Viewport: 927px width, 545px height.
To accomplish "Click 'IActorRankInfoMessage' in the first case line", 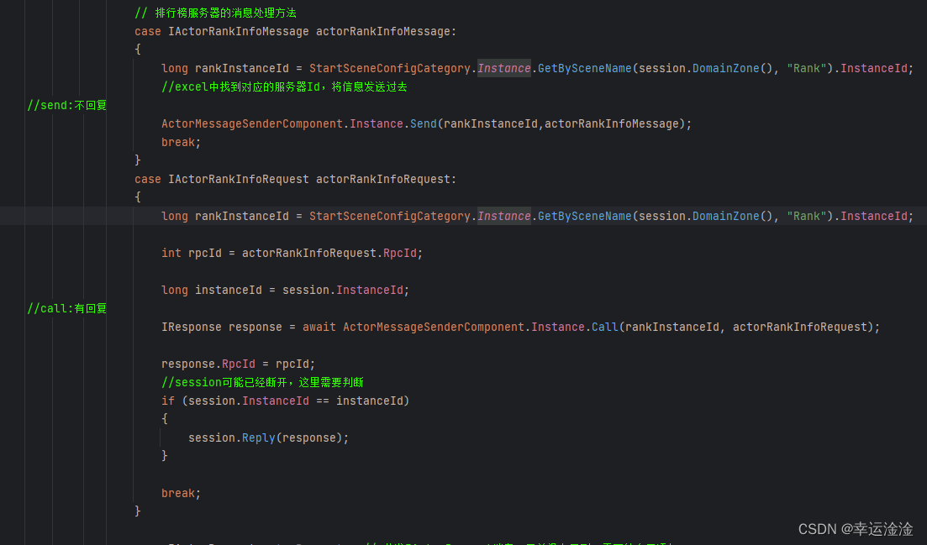I will (x=238, y=31).
